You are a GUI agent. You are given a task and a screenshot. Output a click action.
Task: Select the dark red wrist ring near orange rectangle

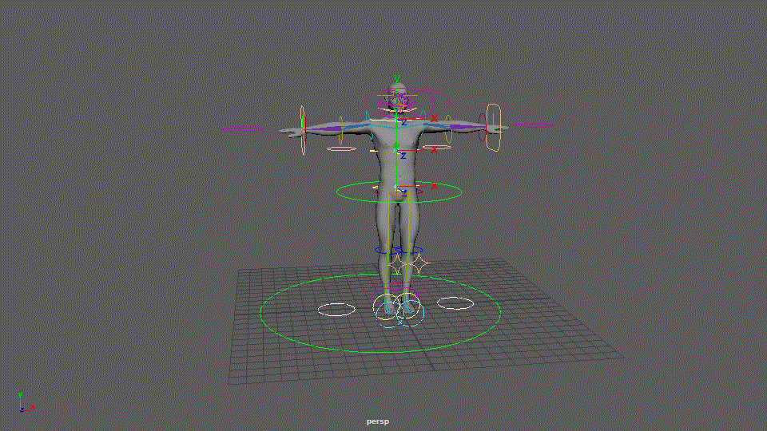pyautogui.click(x=482, y=128)
